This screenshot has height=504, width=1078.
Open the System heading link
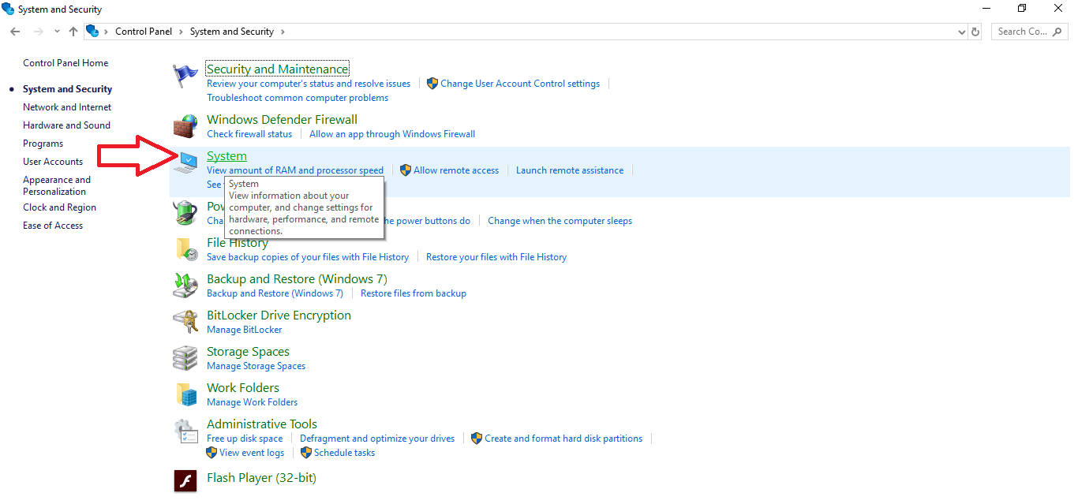[226, 156]
